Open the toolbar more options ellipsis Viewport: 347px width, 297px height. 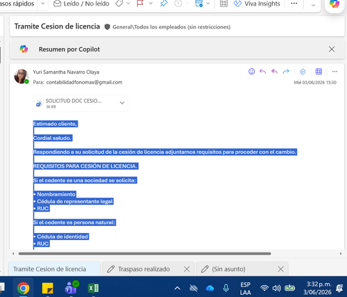(294, 3)
